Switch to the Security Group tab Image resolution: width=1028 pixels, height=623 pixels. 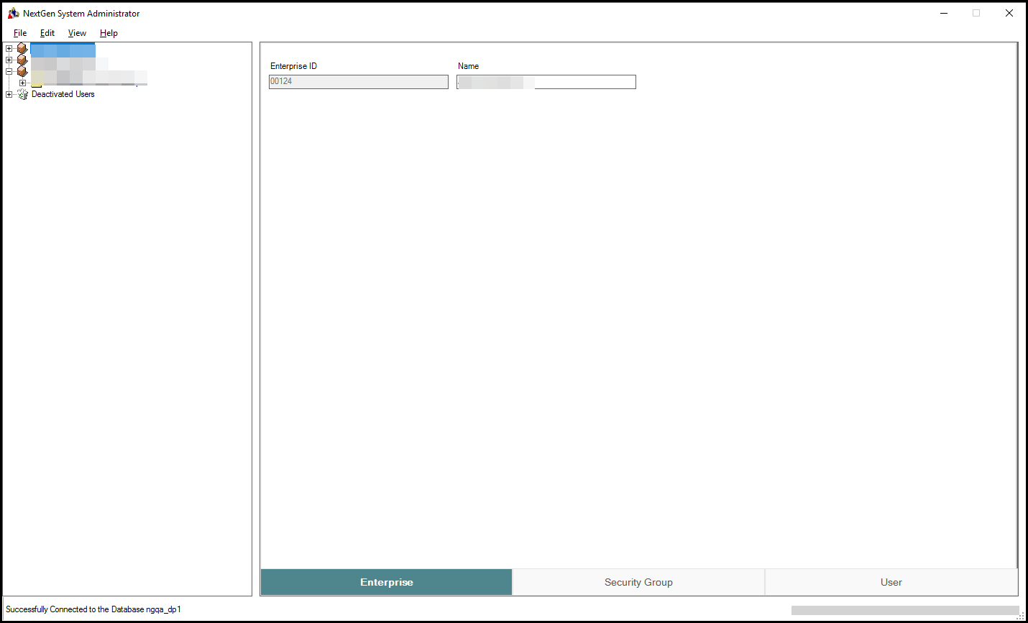pos(638,582)
